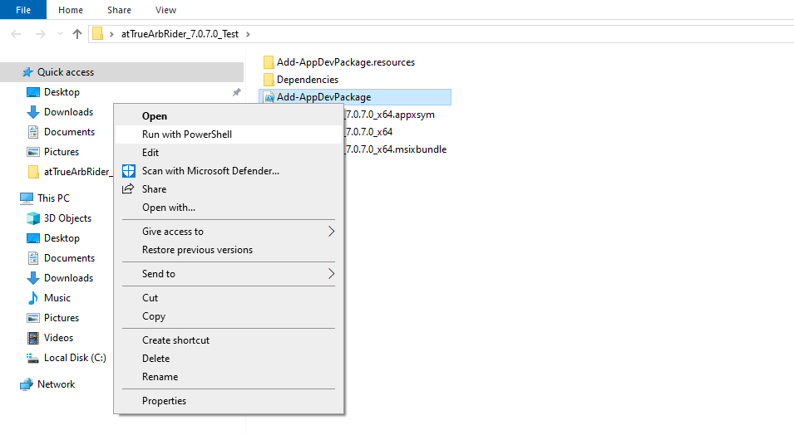This screenshot has height=435, width=794.
Task: Select the Add-AppDevPackage file name
Action: pos(323,97)
